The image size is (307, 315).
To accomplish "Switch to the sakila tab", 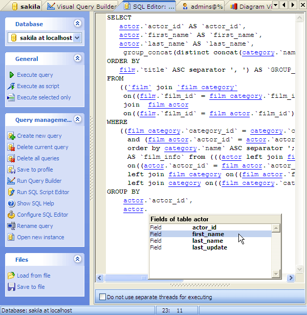I will point(26,7).
